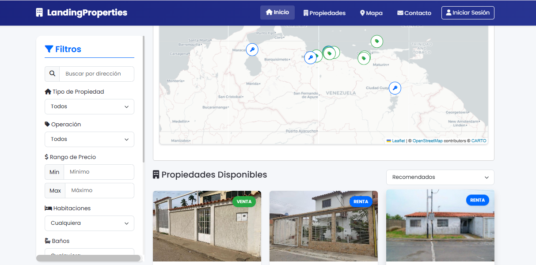This screenshot has width=536, height=265.
Task: Click the VENTA badge on first property
Action: click(x=244, y=201)
